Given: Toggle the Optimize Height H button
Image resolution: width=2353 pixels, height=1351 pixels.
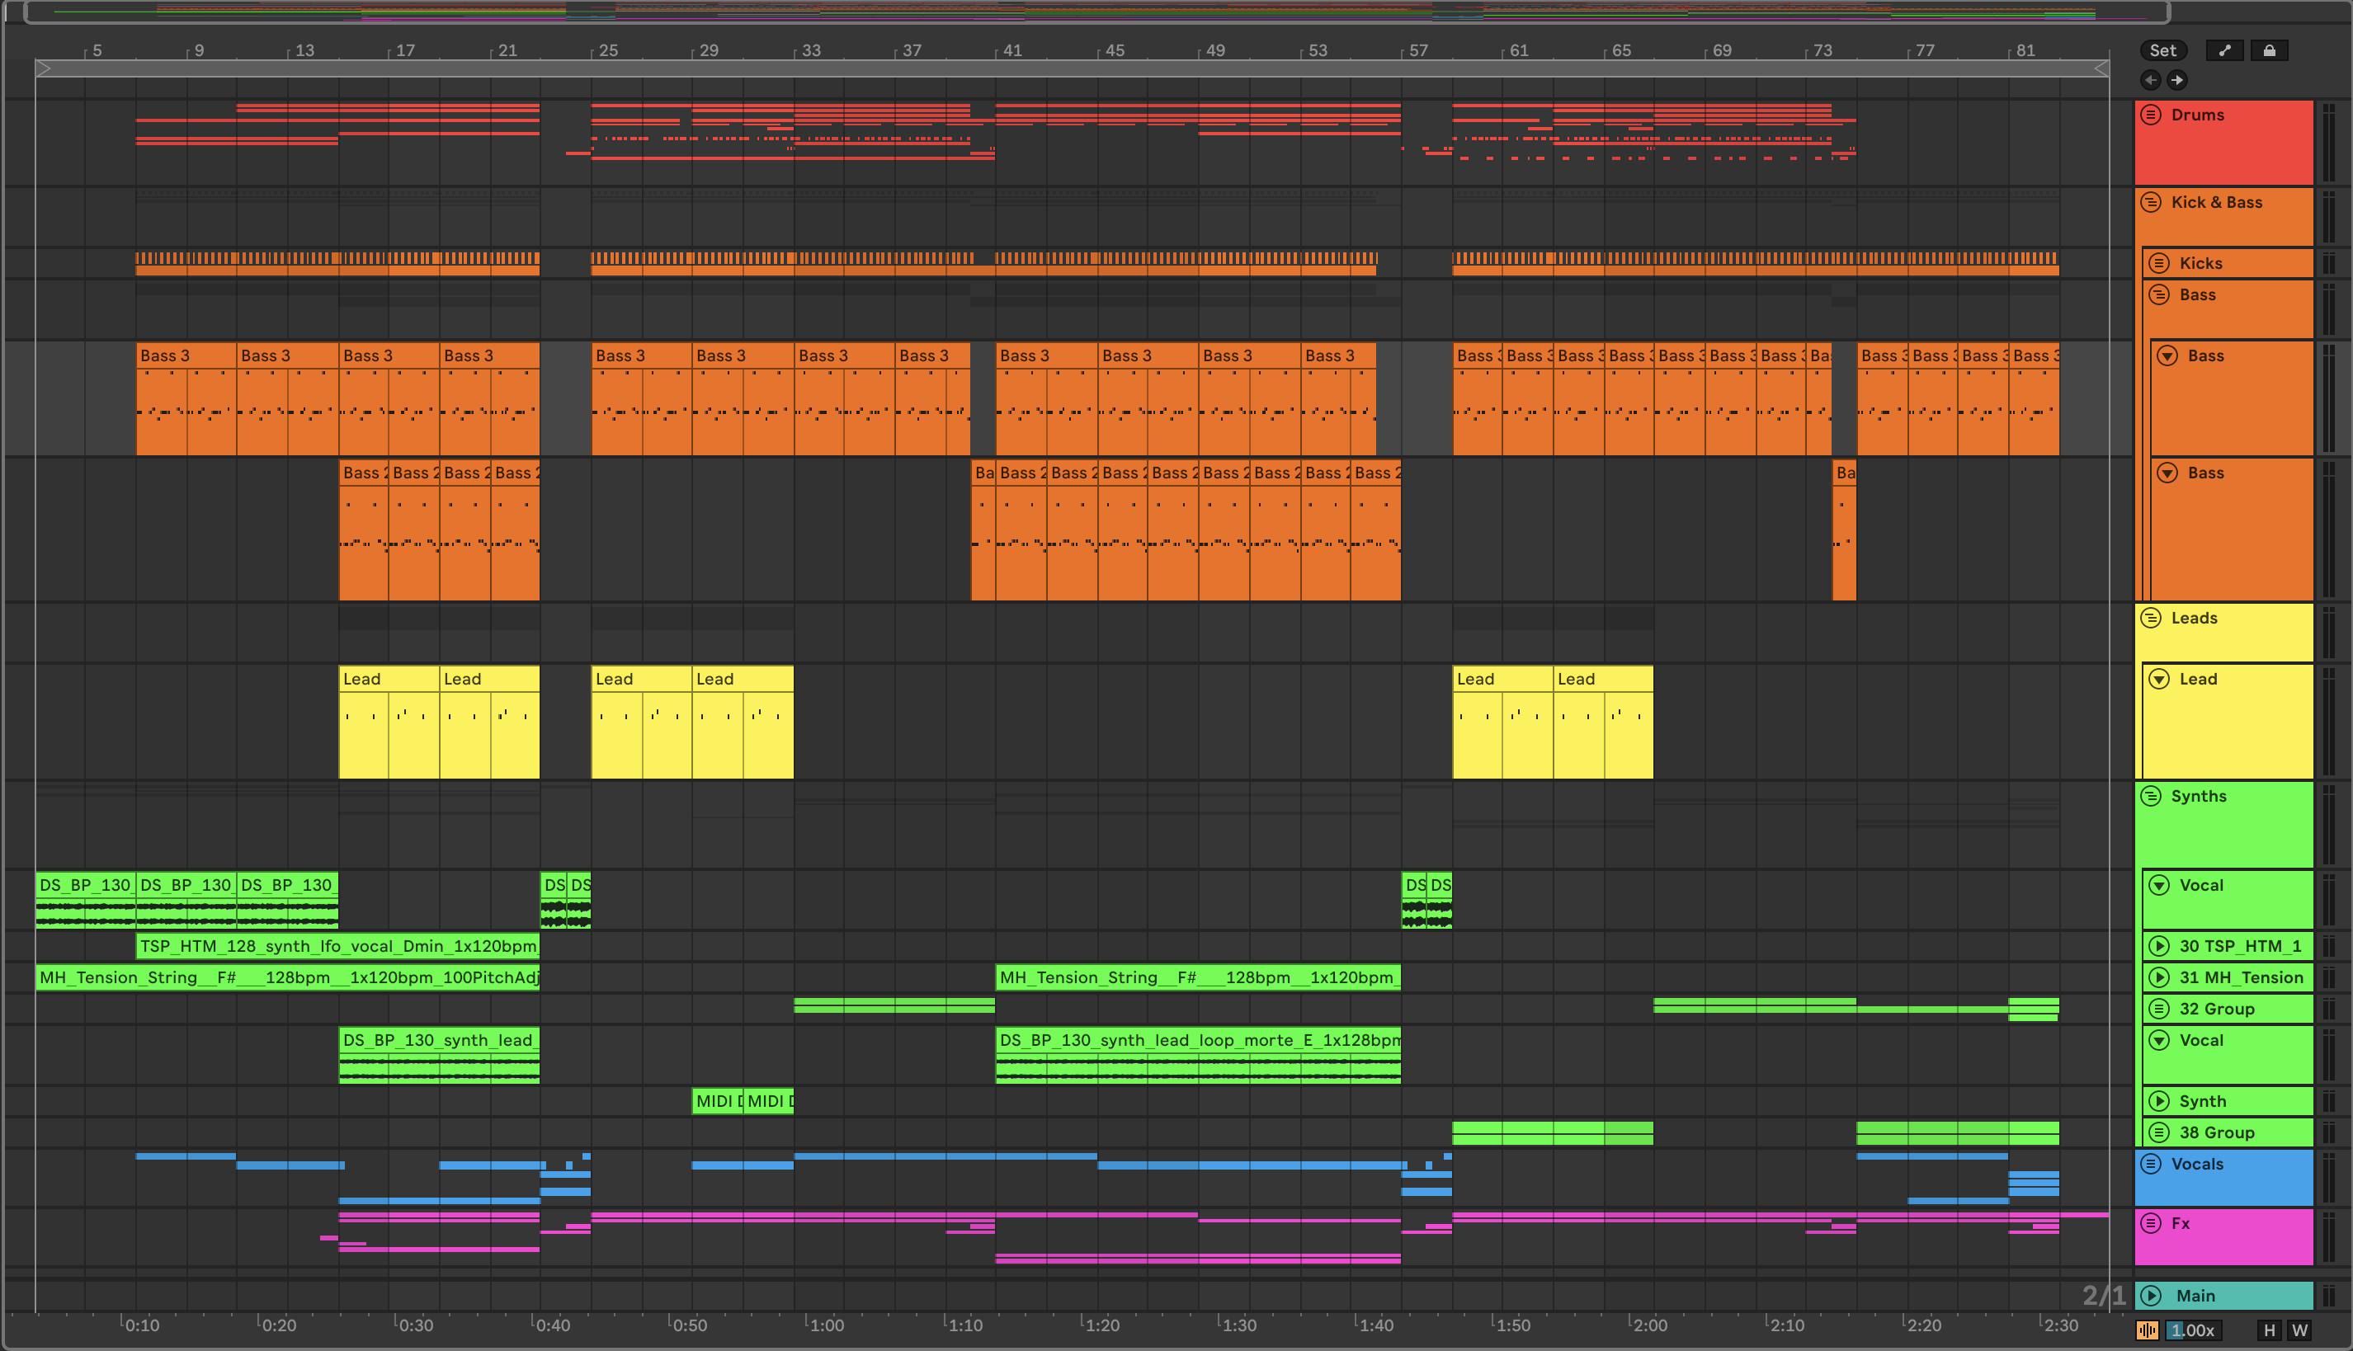Looking at the screenshot, I should (2269, 1330).
